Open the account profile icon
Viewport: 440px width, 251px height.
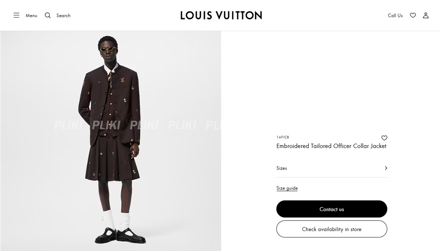point(426,15)
